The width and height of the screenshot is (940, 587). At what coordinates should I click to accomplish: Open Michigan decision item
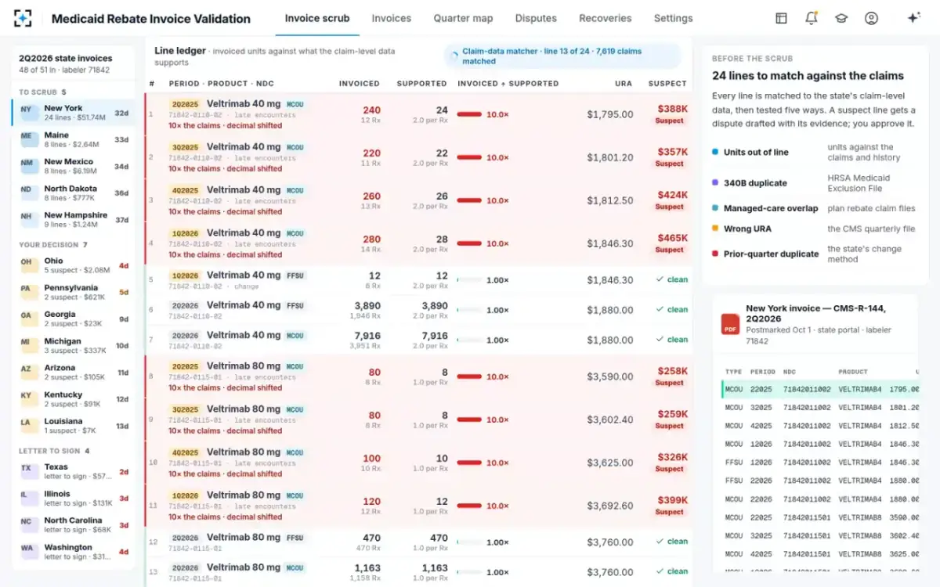[74, 345]
